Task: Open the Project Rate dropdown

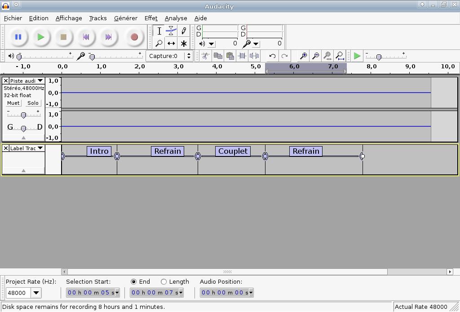Action: coord(36,293)
